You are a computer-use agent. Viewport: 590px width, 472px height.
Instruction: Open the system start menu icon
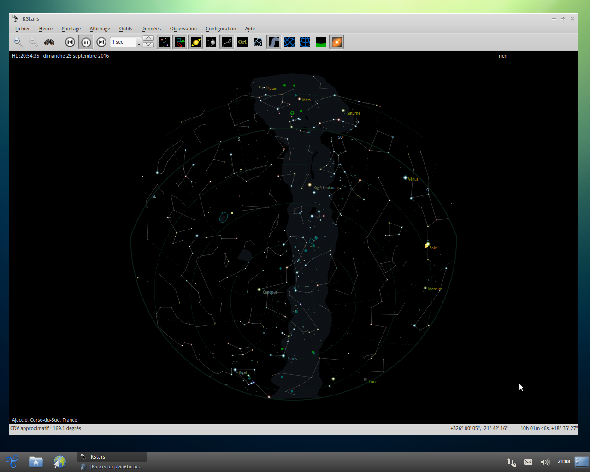coord(12,461)
